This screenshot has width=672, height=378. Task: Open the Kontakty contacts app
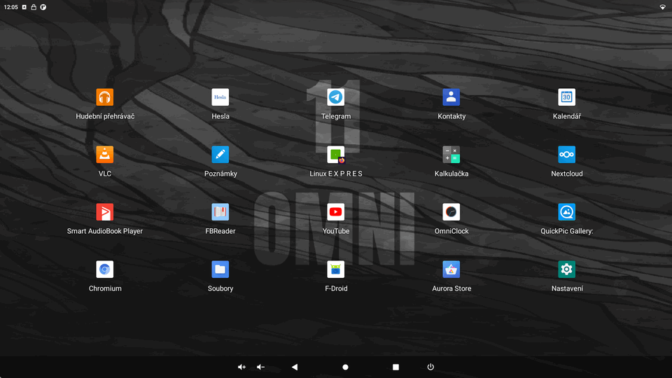(x=451, y=97)
